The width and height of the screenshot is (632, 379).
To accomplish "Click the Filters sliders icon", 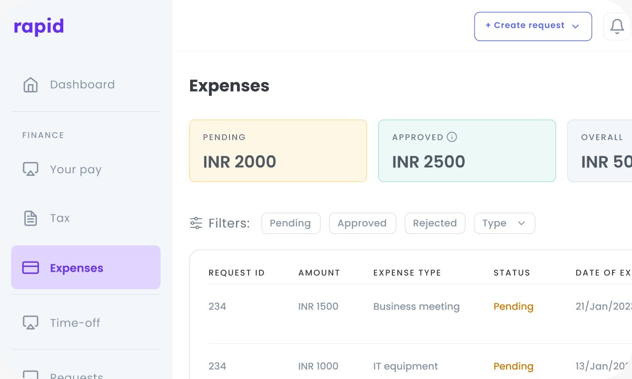I will coord(196,223).
